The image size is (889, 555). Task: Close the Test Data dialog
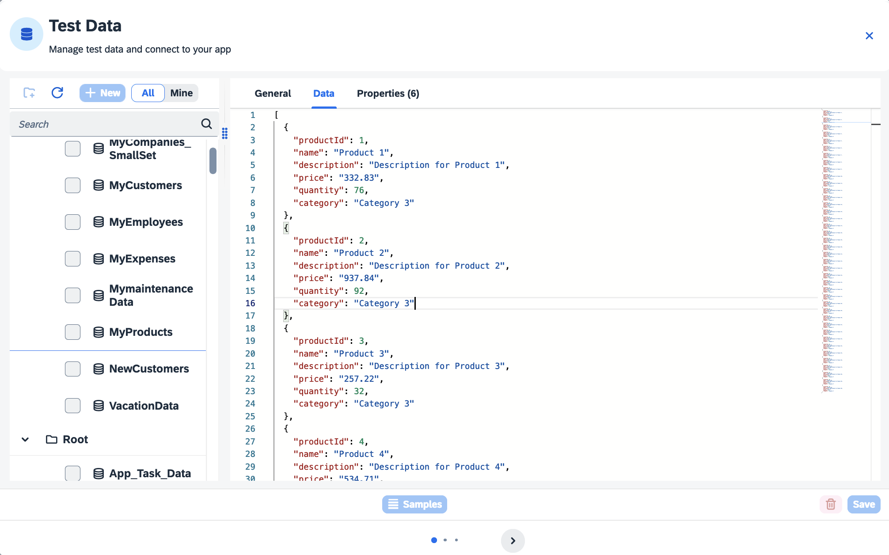click(x=869, y=36)
